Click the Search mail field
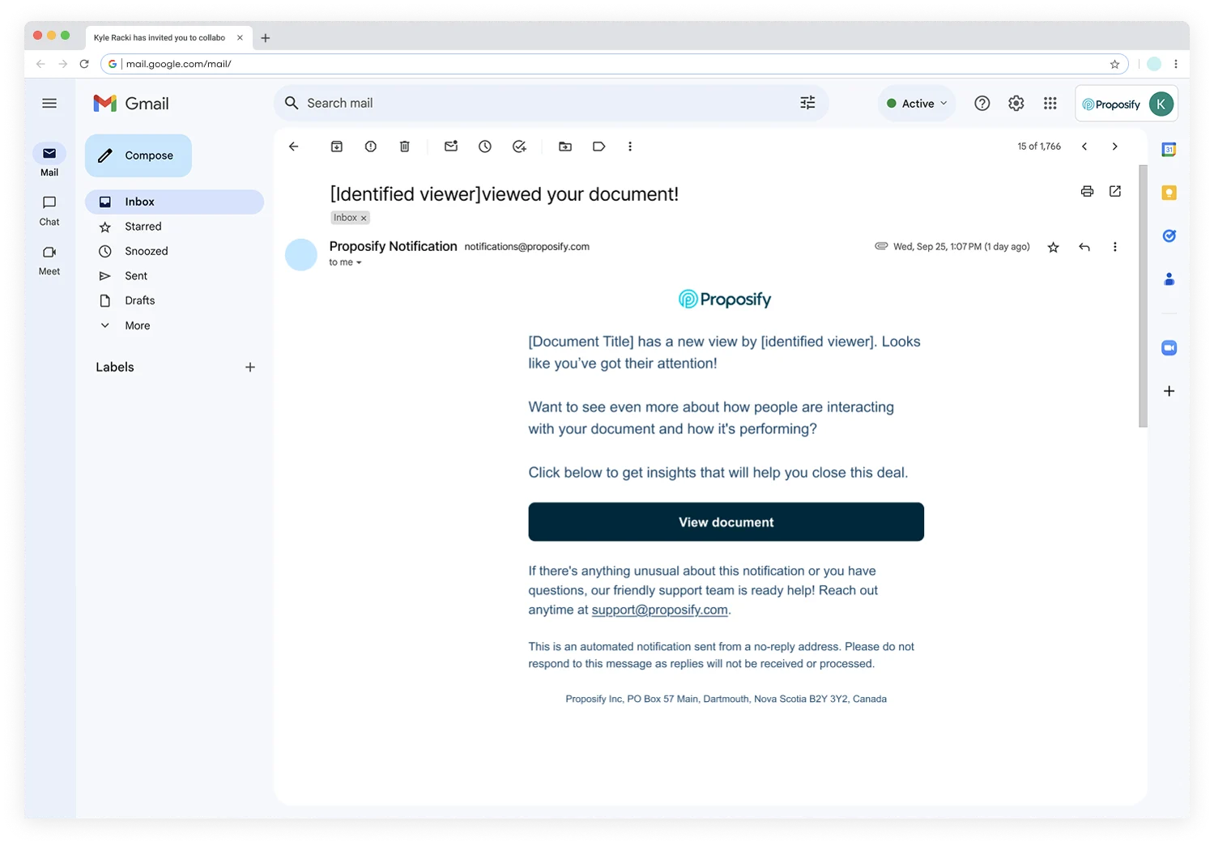 coord(551,103)
